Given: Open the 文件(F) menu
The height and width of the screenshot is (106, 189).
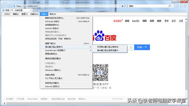Looking at the screenshot, I should coord(7,14).
